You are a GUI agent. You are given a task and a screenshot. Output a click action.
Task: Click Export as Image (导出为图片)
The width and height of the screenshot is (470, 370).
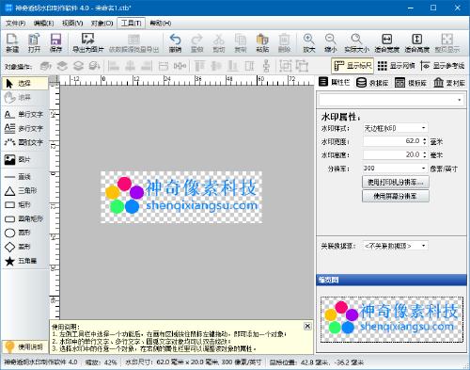click(x=88, y=42)
